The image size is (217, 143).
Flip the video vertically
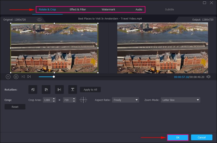click(x=72, y=90)
